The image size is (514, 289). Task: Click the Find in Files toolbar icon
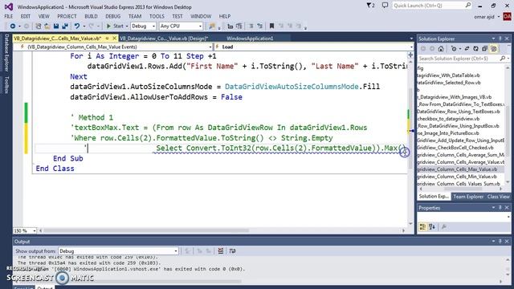tap(212, 26)
